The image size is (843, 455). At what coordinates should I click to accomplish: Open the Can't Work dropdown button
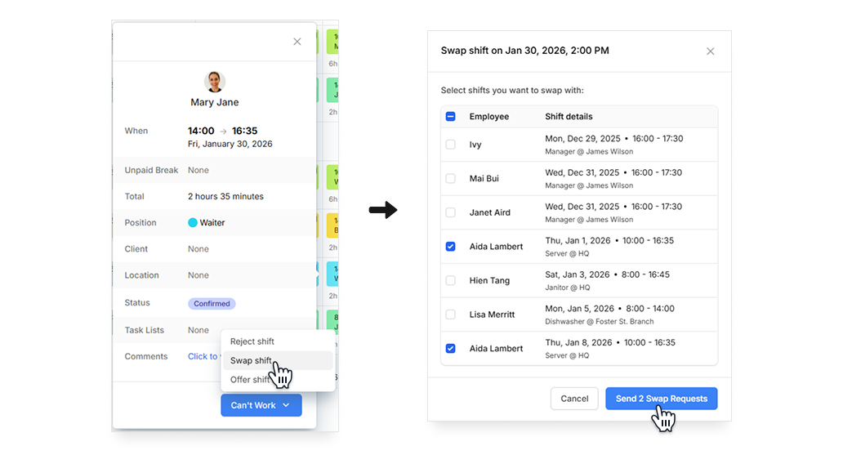point(253,405)
